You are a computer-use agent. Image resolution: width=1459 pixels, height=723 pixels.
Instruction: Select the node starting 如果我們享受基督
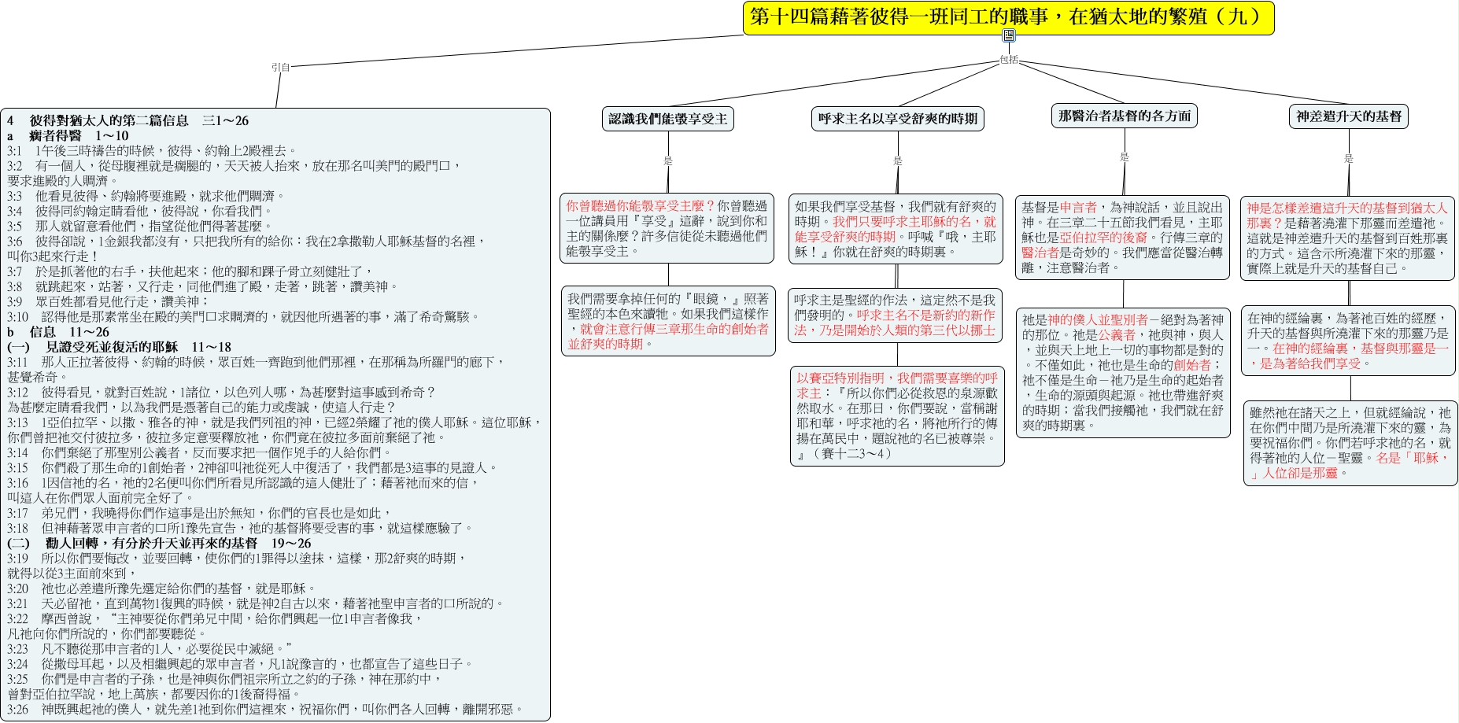click(x=896, y=229)
